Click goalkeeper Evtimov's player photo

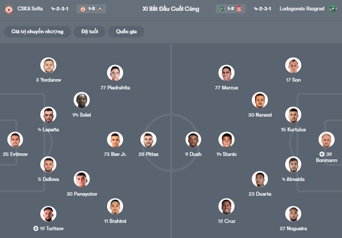[x=15, y=140]
